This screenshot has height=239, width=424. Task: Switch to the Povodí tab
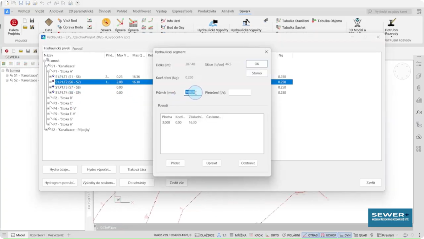coord(77,49)
